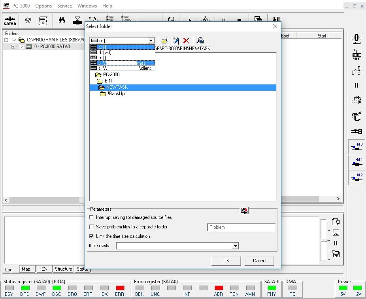Screen dimensions: 366x299
Task: Close the Select folder dialog
Action: point(275,26)
